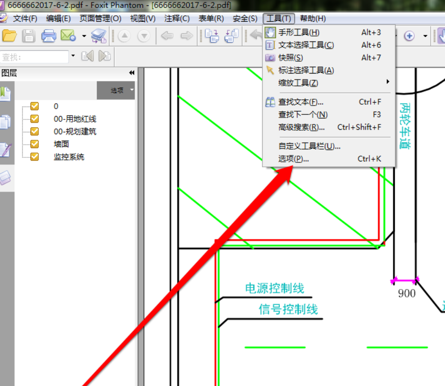Go to next page with the down-arrow circle
This screenshot has width=445, height=386.
click(x=144, y=36)
